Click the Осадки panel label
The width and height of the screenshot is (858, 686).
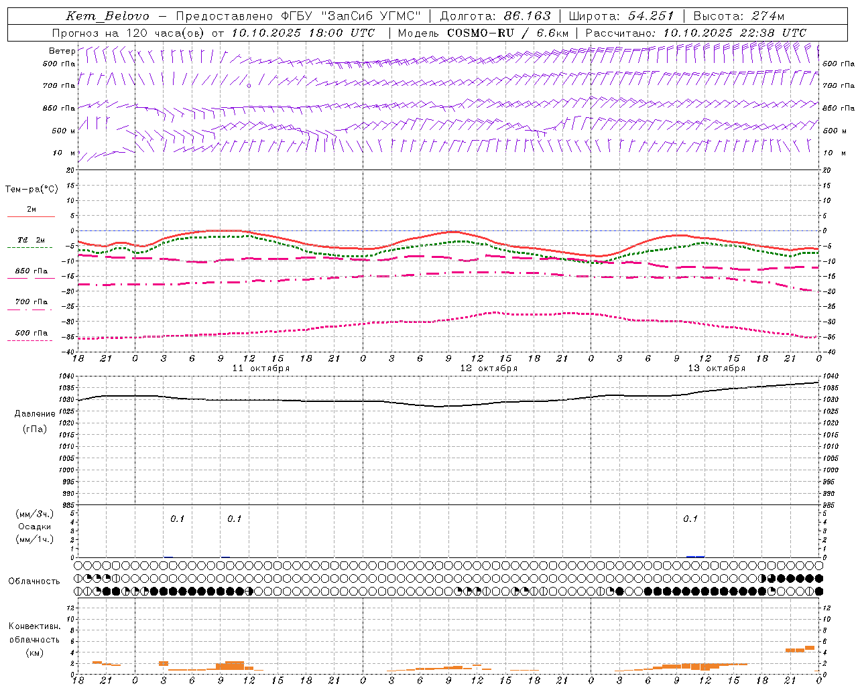[x=35, y=527]
